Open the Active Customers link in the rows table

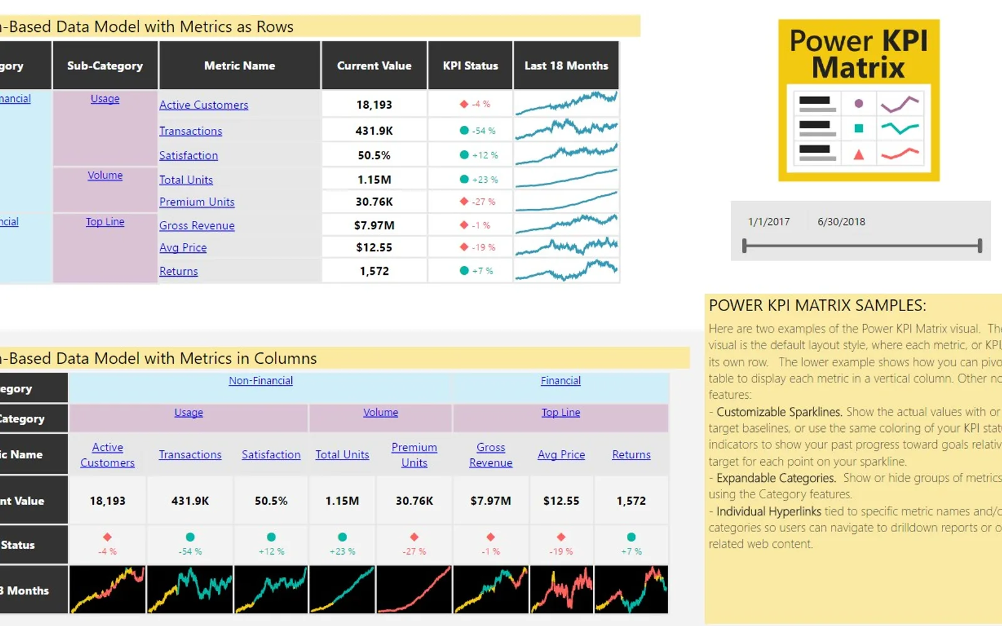204,105
